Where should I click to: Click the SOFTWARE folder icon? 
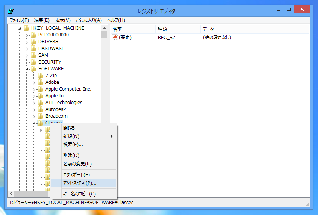click(33, 69)
